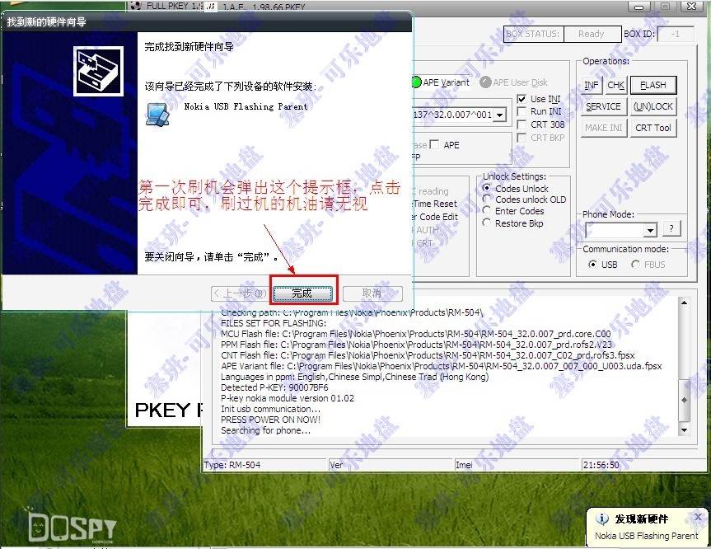The height and width of the screenshot is (549, 711).
Task: Click the green APE Variant indicator
Action: point(416,82)
